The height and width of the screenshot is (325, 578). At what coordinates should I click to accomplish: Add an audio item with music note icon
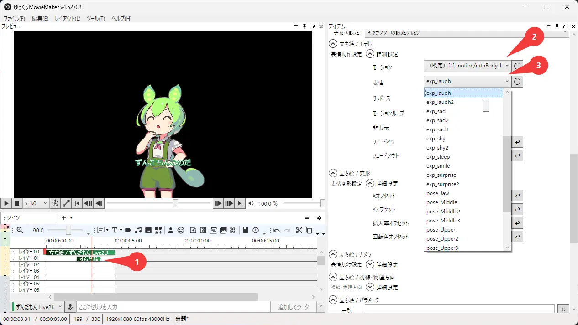138,230
